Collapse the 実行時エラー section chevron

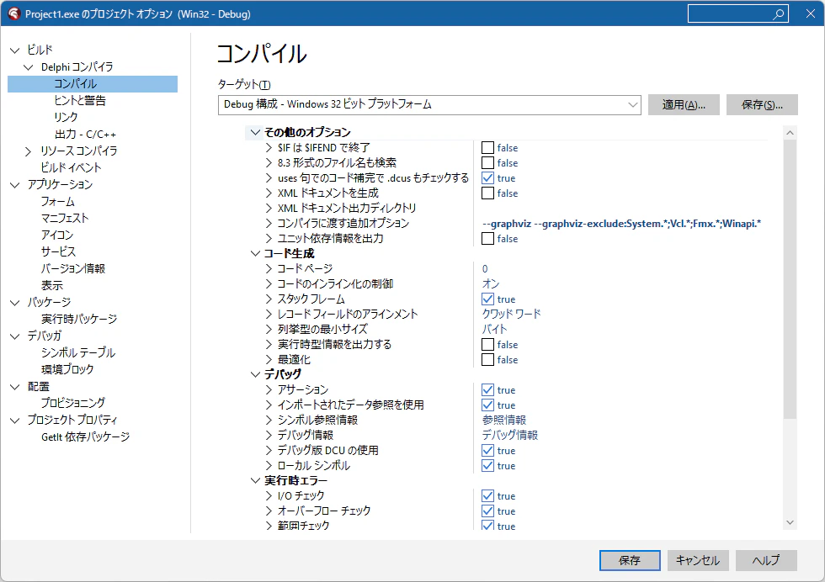click(x=255, y=480)
